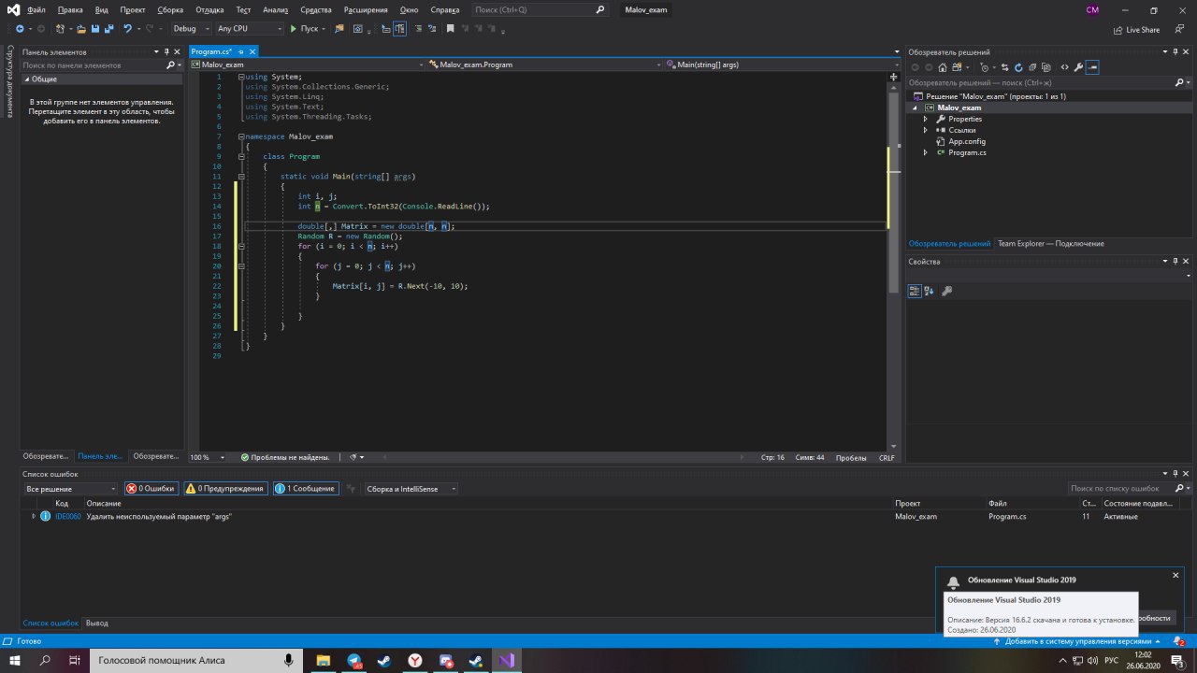Screen dimensions: 1197x673
Task: Open the Файл menu
Action: coord(36,9)
